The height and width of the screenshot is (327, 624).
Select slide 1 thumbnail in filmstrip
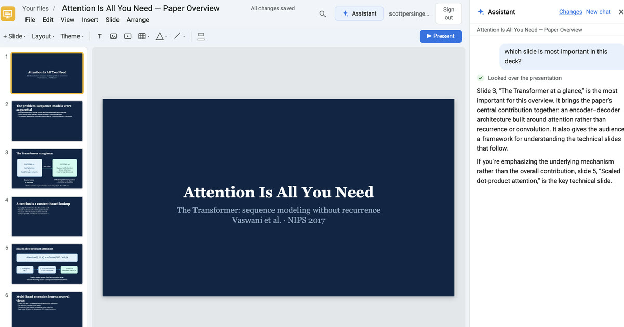click(x=47, y=73)
